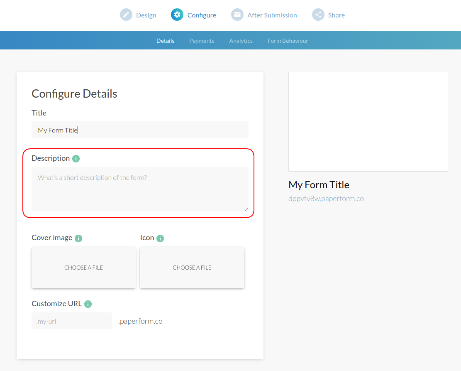Click the Share arrow icon
This screenshot has height=371, width=461.
tap(318, 15)
